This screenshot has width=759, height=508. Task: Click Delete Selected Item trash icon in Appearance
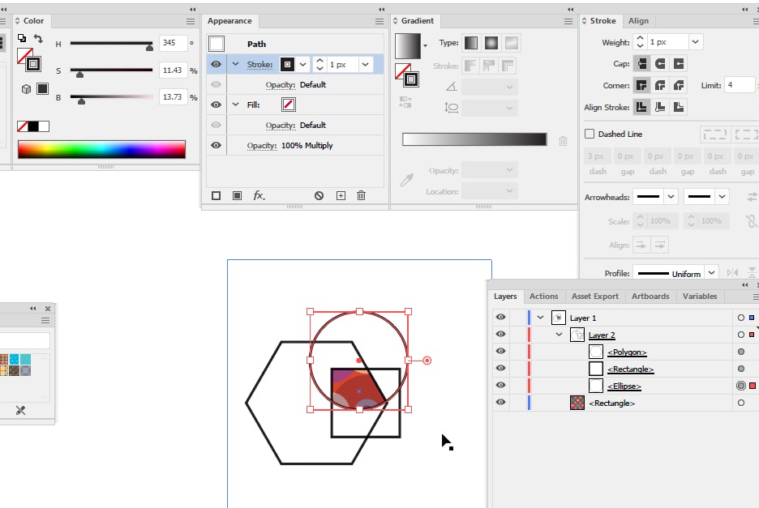tap(362, 195)
